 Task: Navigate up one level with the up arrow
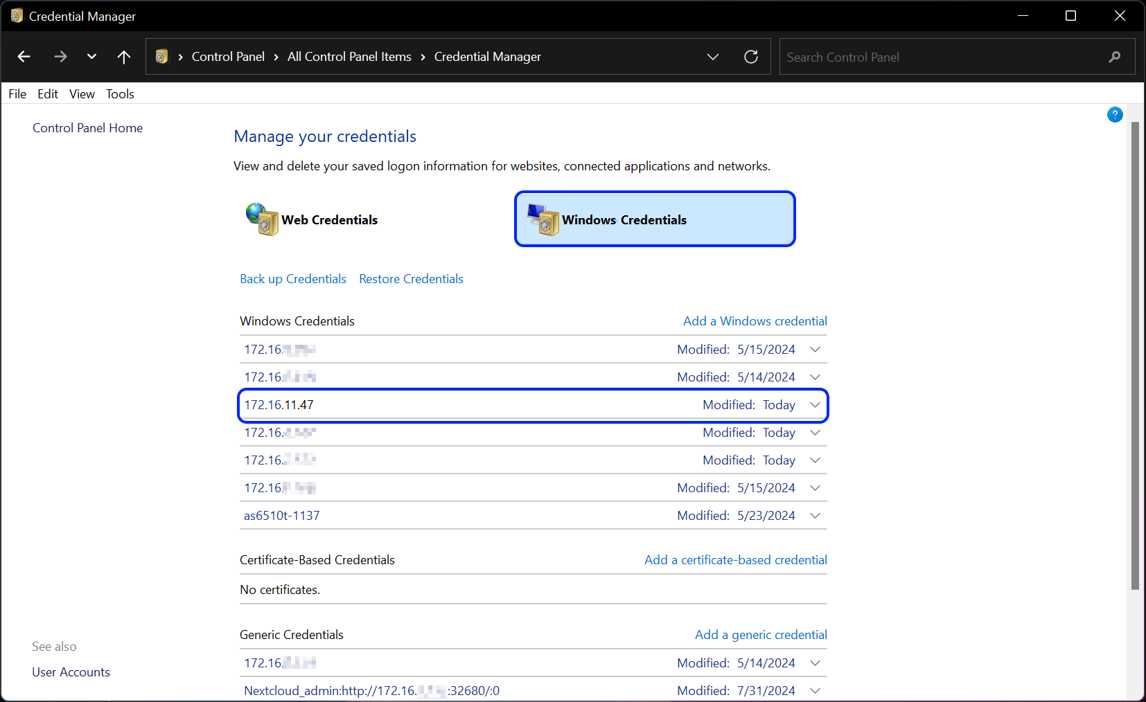(x=123, y=57)
